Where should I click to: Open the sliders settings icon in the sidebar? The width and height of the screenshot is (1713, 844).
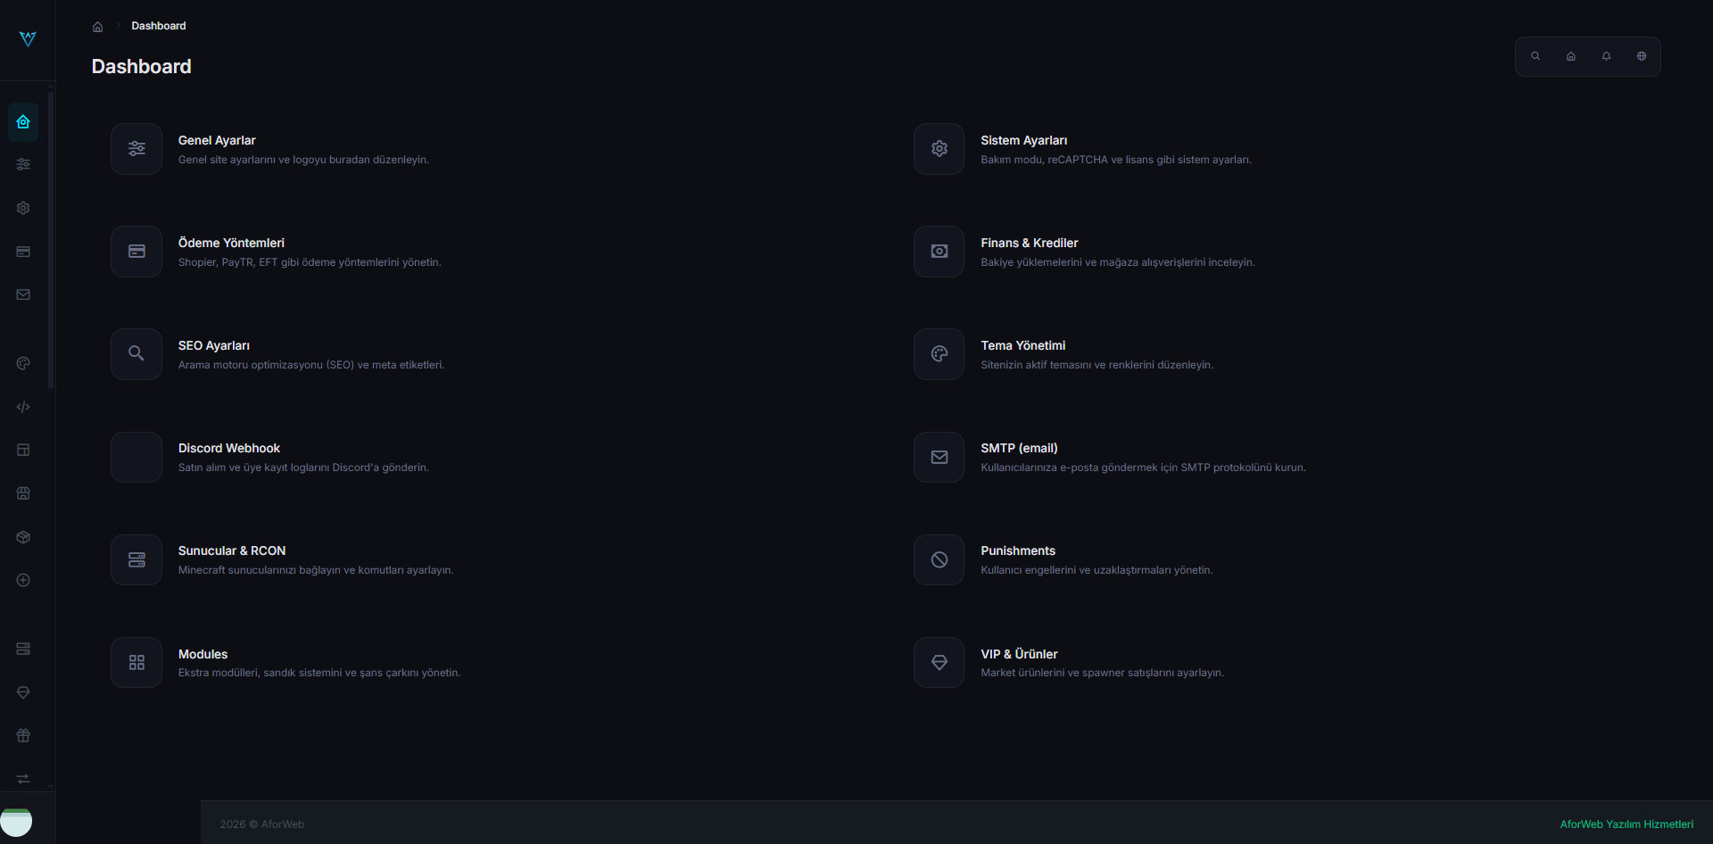(22, 164)
